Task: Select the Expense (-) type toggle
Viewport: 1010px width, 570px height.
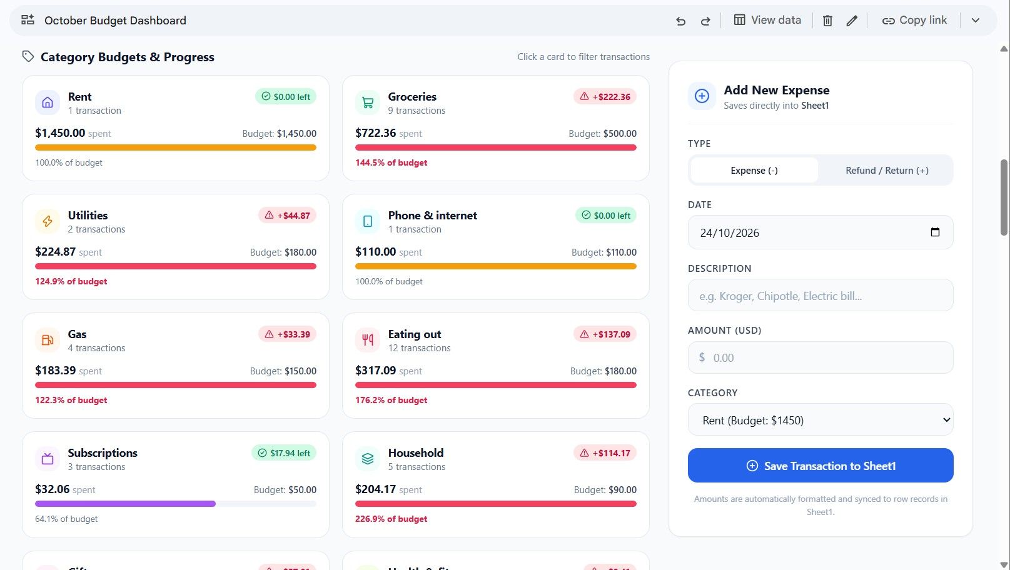Action: tap(754, 170)
